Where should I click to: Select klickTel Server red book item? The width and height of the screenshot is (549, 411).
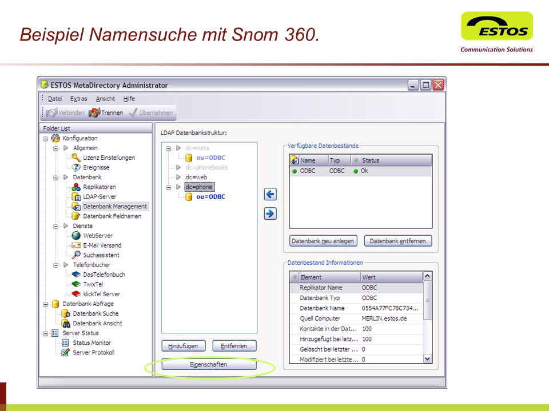[x=96, y=295]
